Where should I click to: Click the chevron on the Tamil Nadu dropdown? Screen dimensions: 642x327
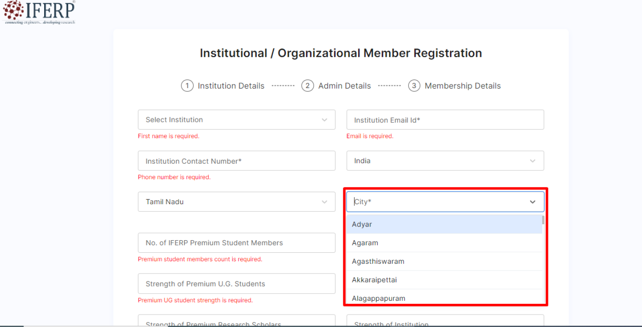coord(324,202)
